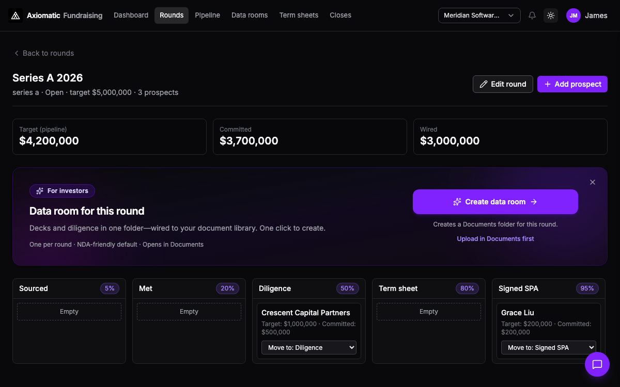Follow the Upload in Documents first link
This screenshot has height=387, width=620.
coord(495,239)
